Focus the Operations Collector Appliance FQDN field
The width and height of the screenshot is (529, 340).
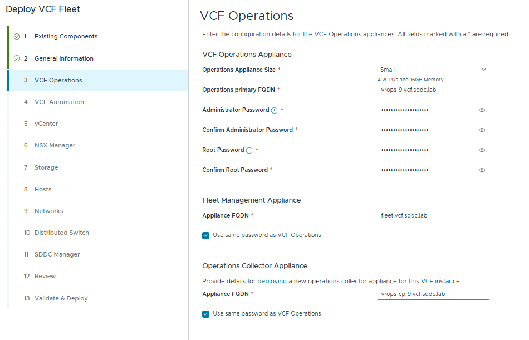(433, 294)
